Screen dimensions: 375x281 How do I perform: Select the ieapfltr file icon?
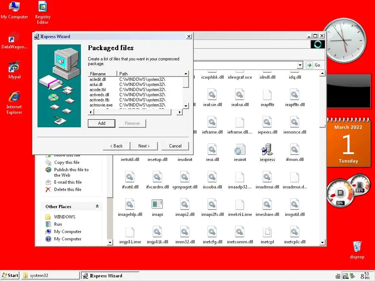(267, 97)
